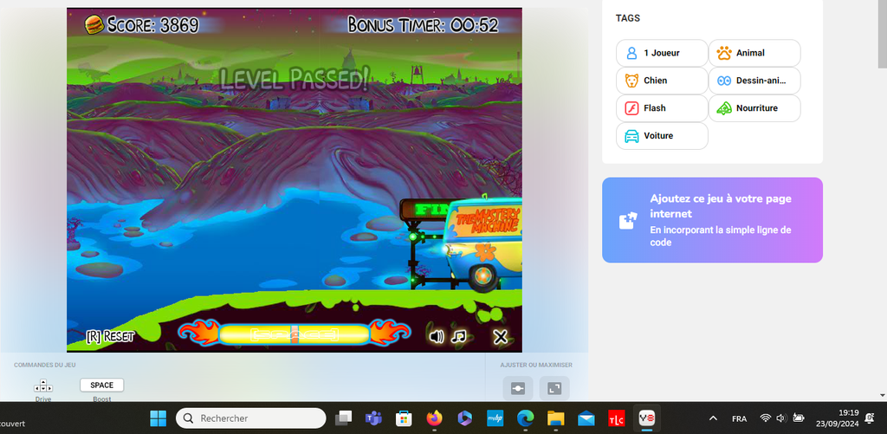Expand the hidden system tray icons chevron

coord(713,418)
